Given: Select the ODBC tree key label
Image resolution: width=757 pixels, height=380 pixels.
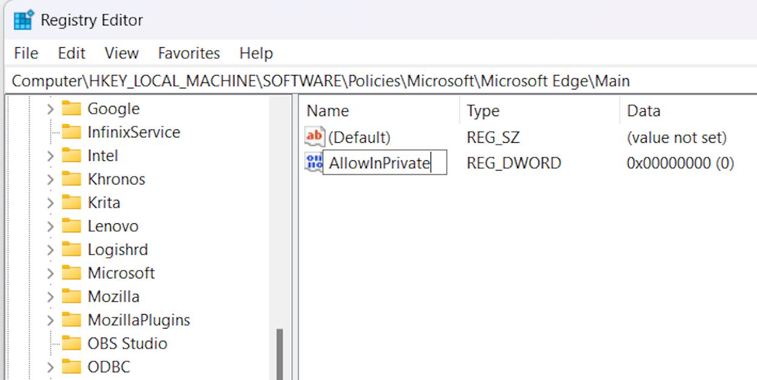Looking at the screenshot, I should [x=109, y=367].
